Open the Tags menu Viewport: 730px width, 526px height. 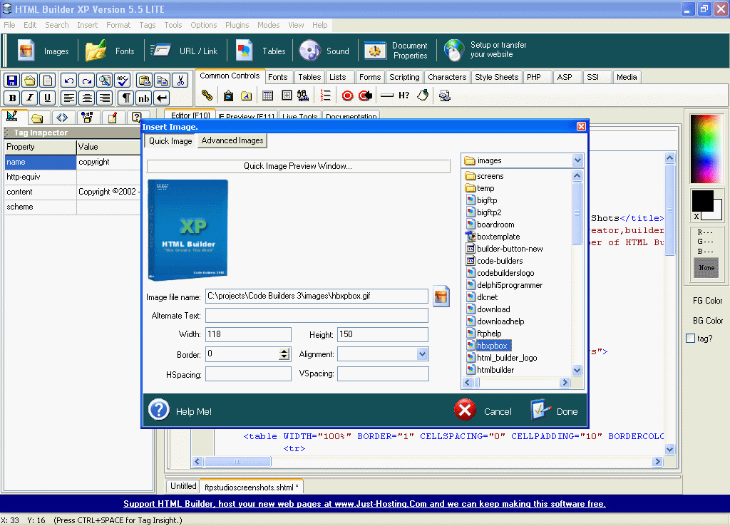[x=147, y=25]
